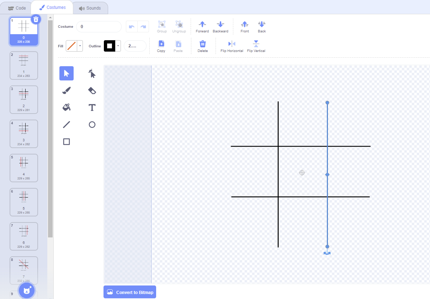Click the costume list scrollbar
The image size is (430, 299).
point(50,128)
